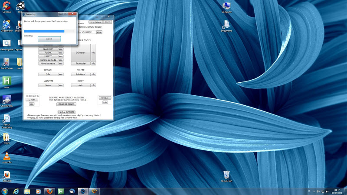Viewport: 347px width, 195px height.
Task: Open Internet Explorer from taskbar
Action: (x=16, y=191)
